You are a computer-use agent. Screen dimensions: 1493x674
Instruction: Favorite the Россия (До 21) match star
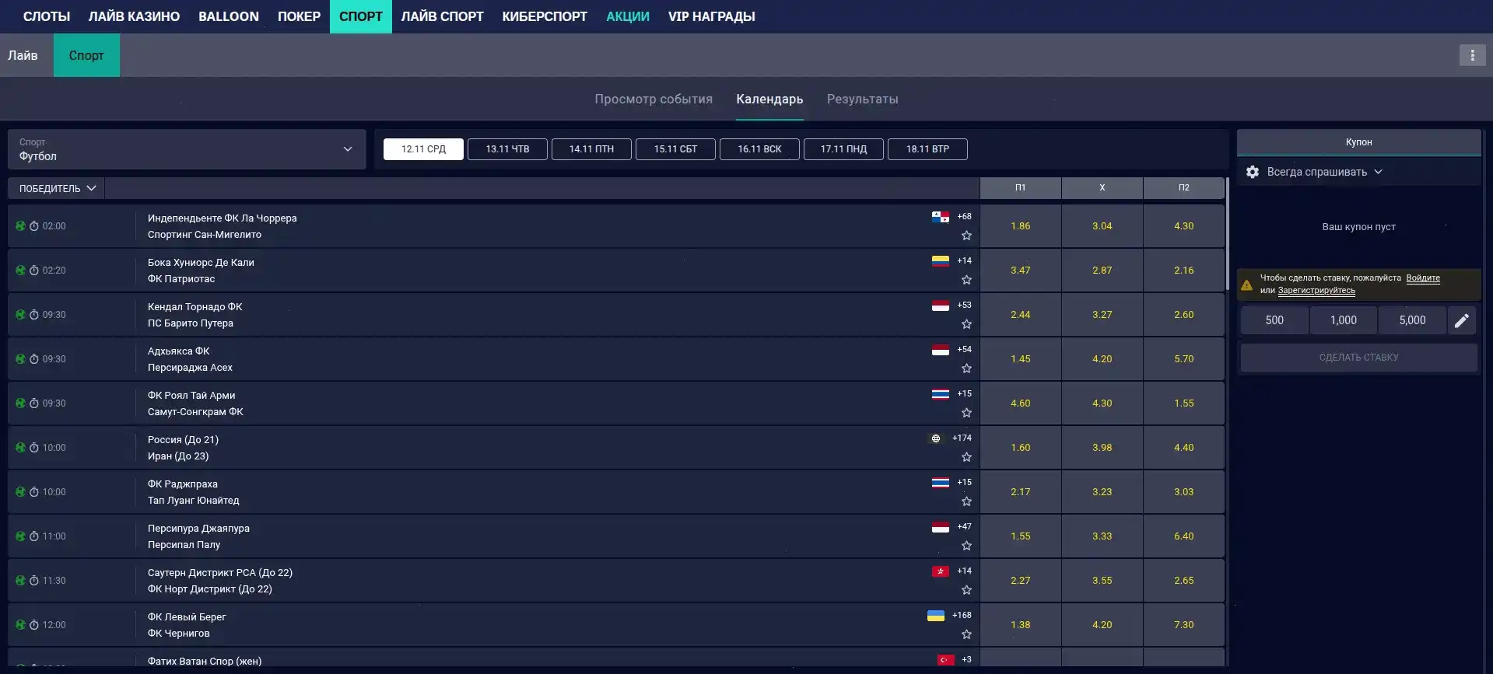pyautogui.click(x=966, y=457)
